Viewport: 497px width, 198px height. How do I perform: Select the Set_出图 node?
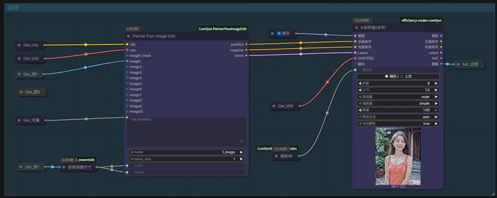(469, 65)
